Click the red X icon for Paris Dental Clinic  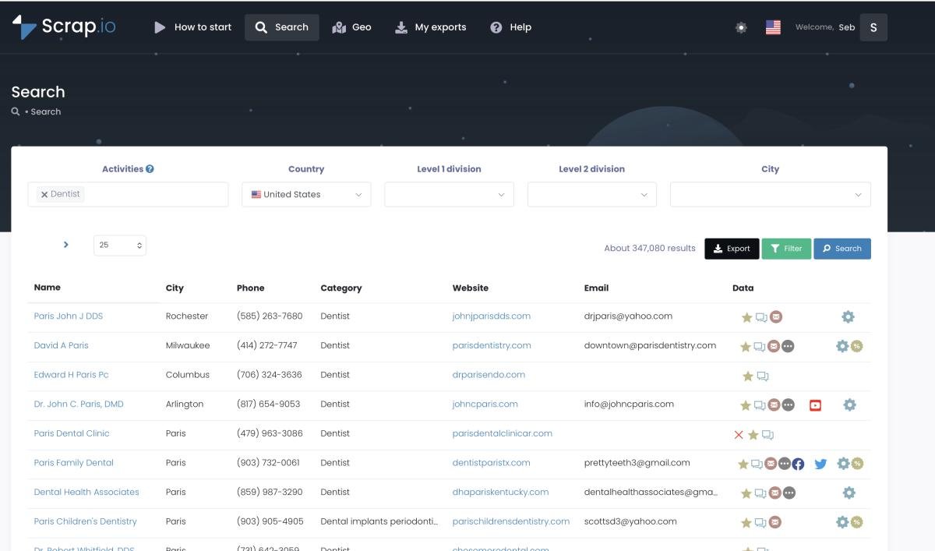[739, 435]
